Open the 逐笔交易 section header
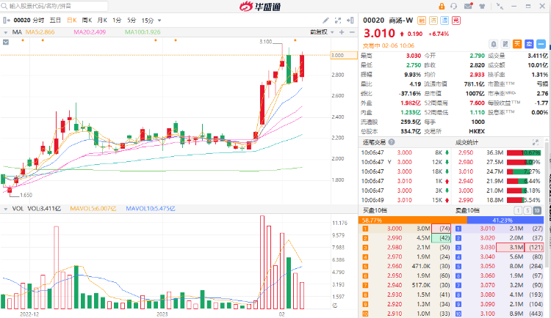 click(374, 142)
